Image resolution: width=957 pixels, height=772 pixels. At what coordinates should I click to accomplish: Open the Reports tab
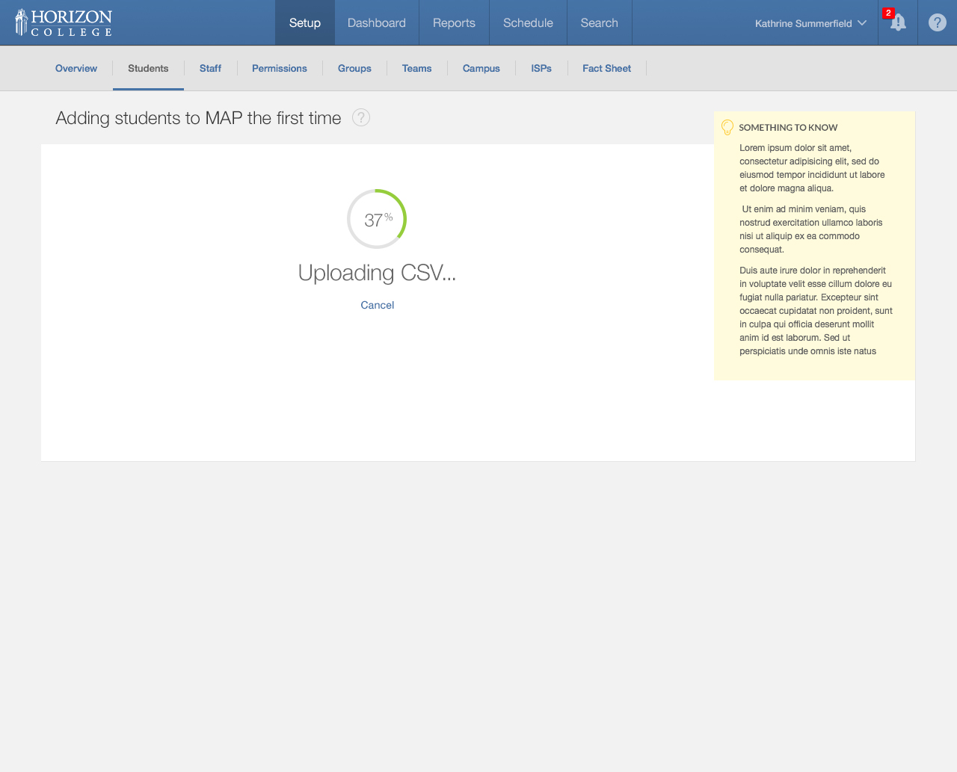click(x=454, y=22)
